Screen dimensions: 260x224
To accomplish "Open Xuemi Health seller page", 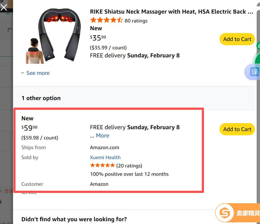I will tap(105, 157).
